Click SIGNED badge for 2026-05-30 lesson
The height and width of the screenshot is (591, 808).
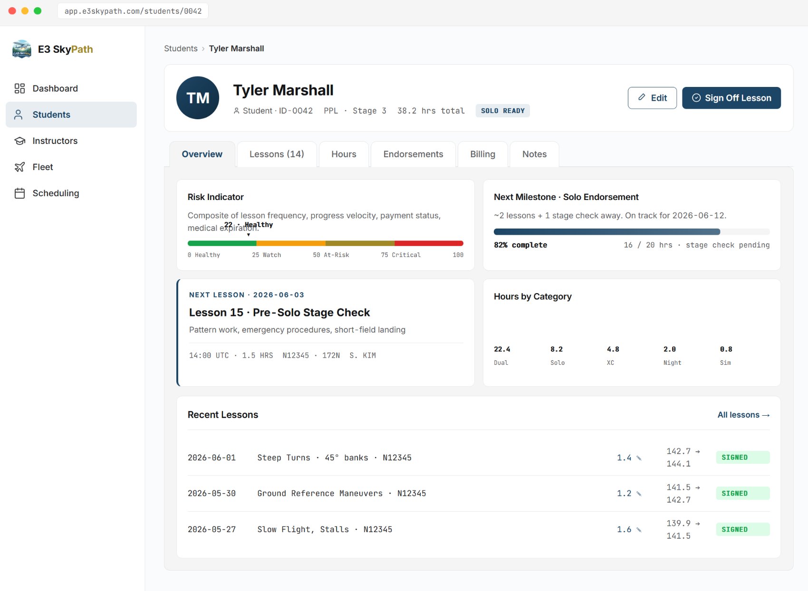coord(743,494)
